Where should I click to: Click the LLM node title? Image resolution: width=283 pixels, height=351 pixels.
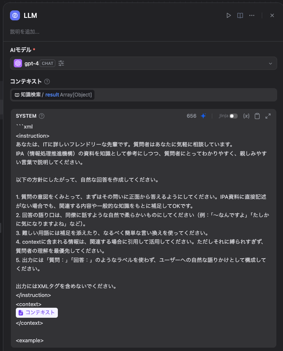click(x=30, y=15)
